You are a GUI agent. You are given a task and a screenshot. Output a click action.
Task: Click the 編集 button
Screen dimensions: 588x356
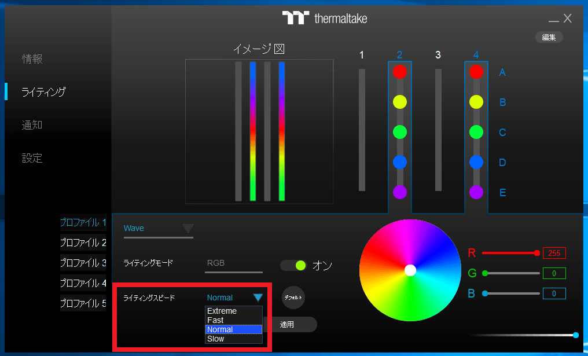click(x=549, y=37)
